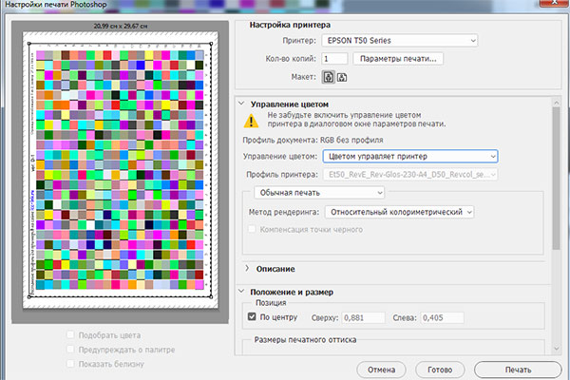Toggle Предупреждать о палитре checkbox
Image resolution: width=570 pixels, height=380 pixels.
point(70,349)
